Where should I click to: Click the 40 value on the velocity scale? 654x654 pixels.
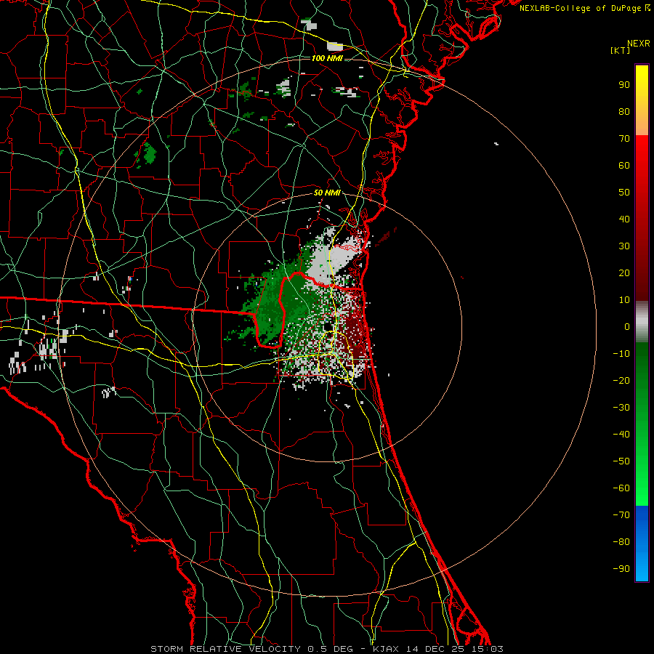[624, 219]
